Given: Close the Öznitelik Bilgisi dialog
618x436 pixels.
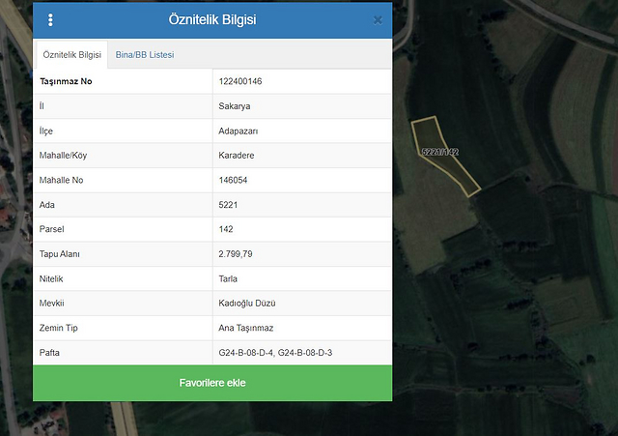Looking at the screenshot, I should pos(378,20).
